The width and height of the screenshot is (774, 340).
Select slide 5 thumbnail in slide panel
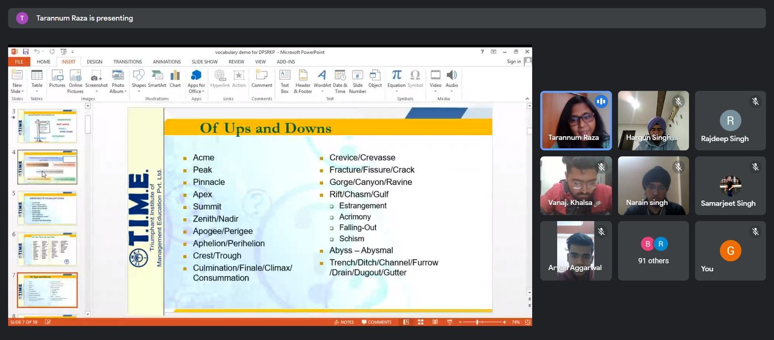tap(47, 208)
